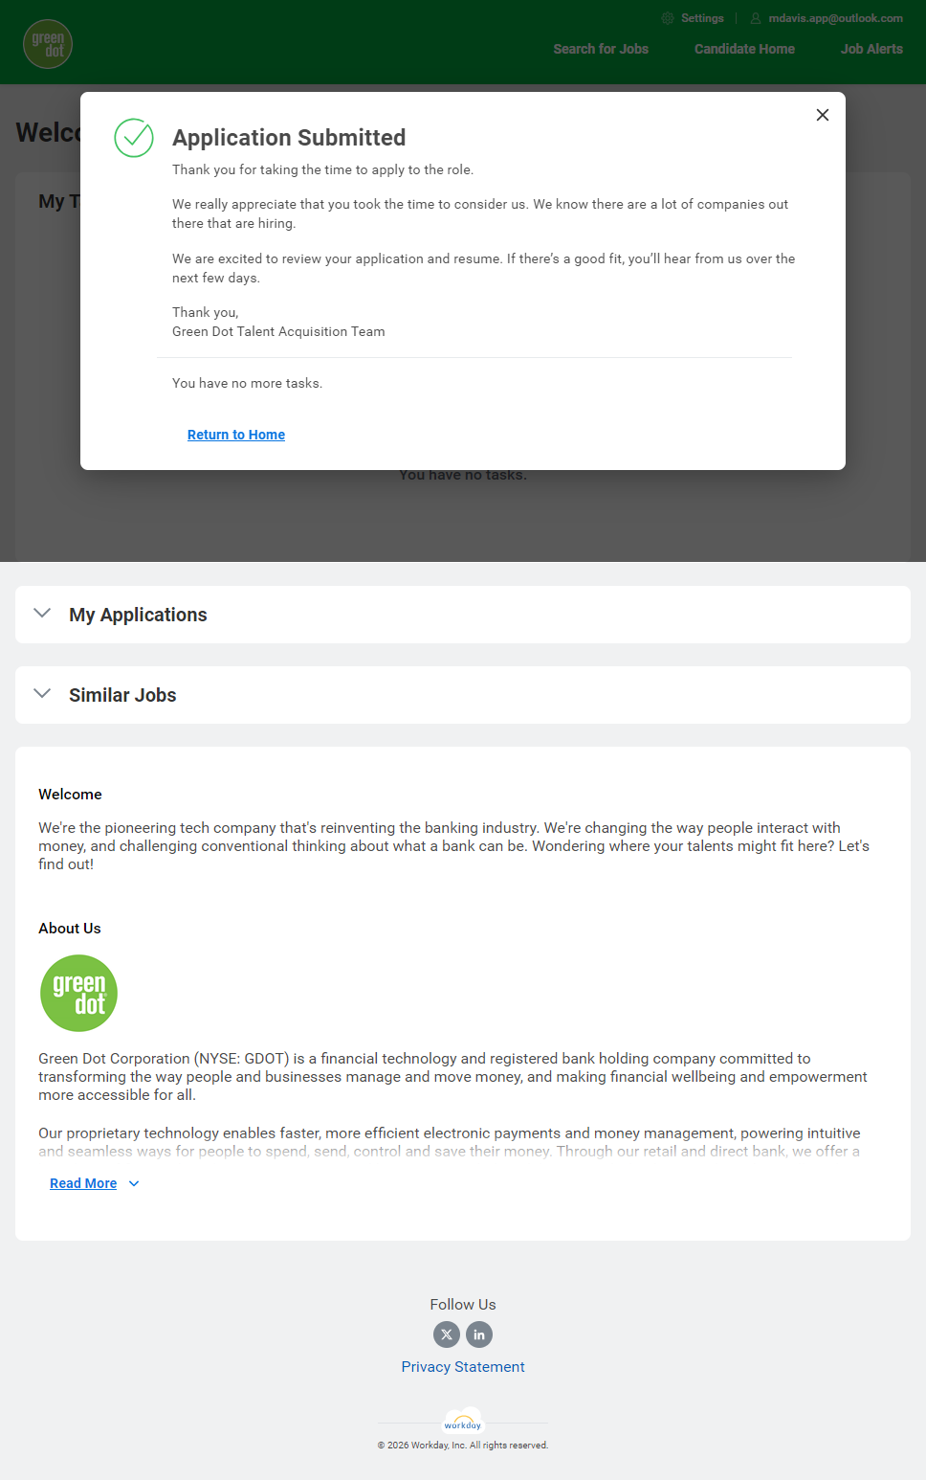Expand the Similar Jobs section
The width and height of the screenshot is (926, 1480).
[42, 694]
